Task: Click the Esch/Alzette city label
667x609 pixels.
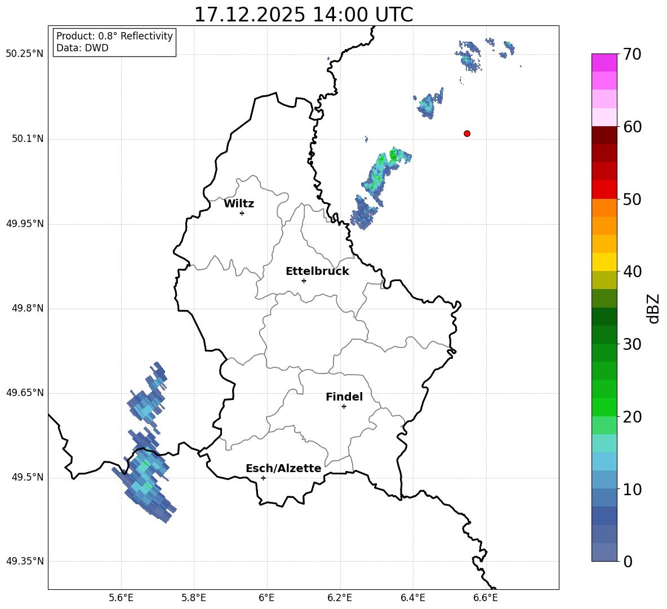Action: click(x=284, y=468)
